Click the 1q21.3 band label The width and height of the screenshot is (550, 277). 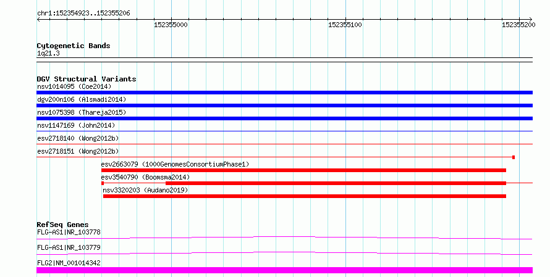(x=48, y=54)
